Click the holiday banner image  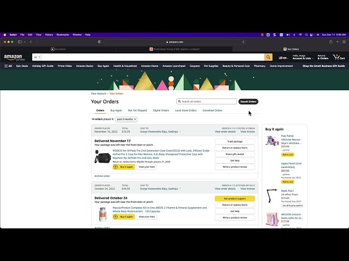tap(174, 80)
